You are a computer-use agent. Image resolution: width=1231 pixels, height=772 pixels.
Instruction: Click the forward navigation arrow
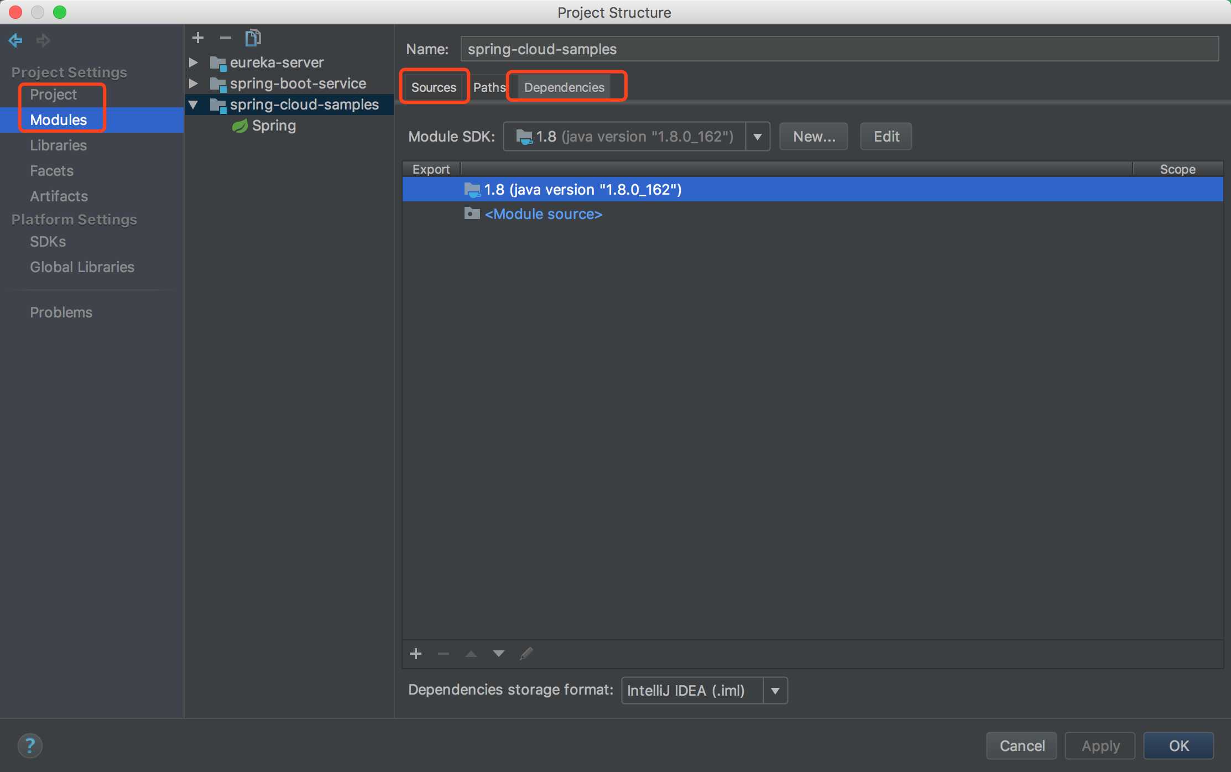(43, 40)
